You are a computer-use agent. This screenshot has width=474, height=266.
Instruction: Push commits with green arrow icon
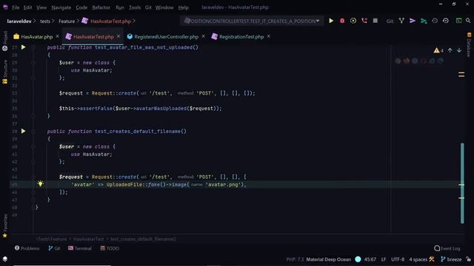[424, 21]
